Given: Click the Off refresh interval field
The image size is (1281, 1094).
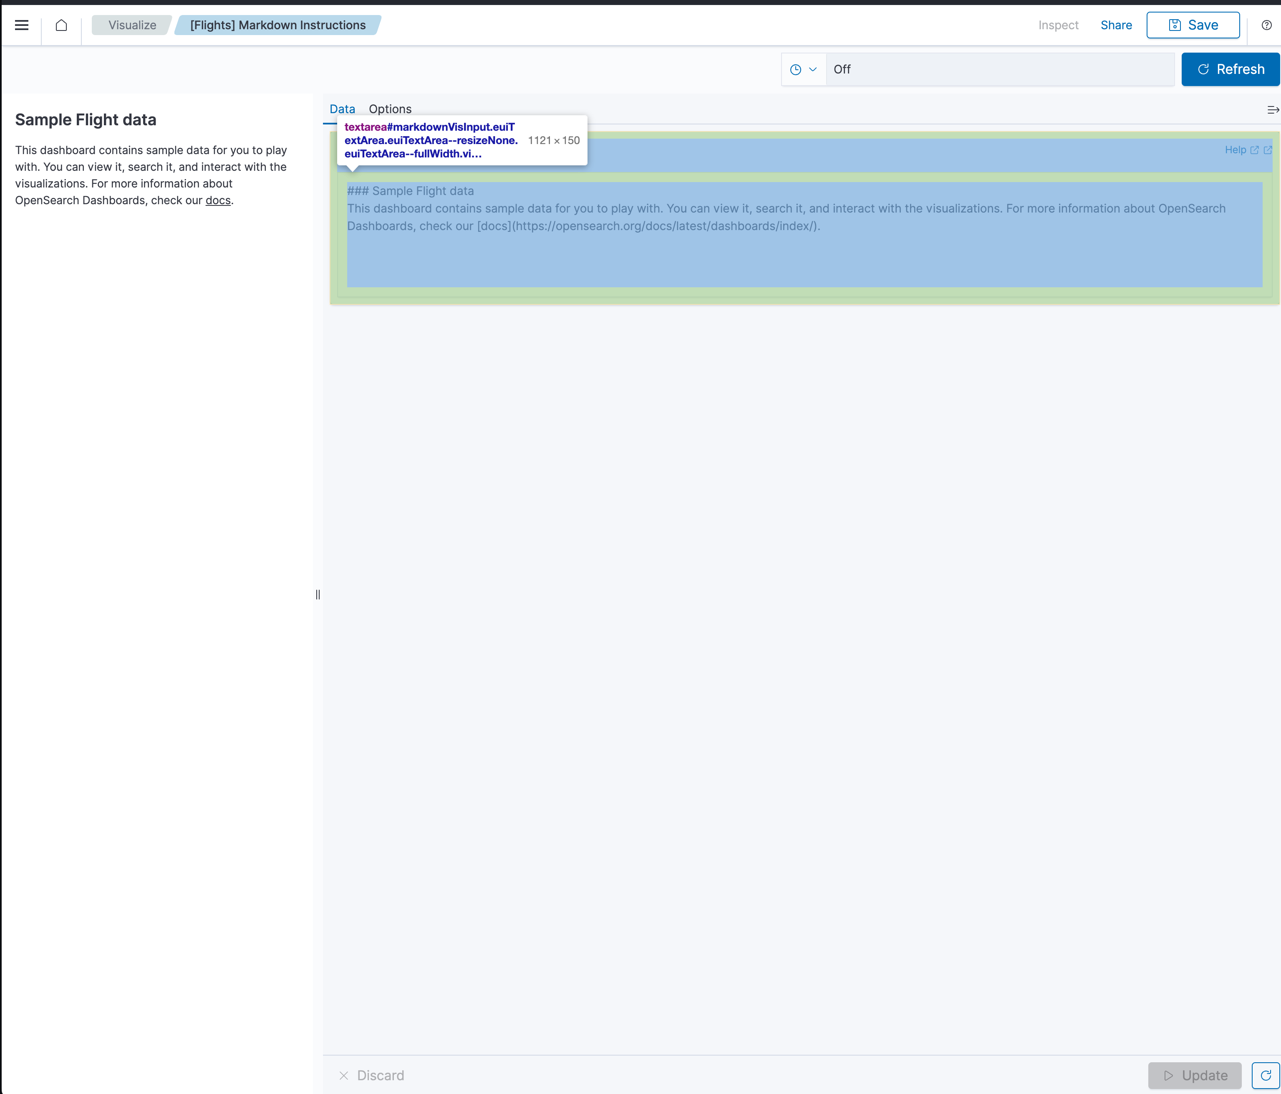Looking at the screenshot, I should pyautogui.click(x=1000, y=68).
